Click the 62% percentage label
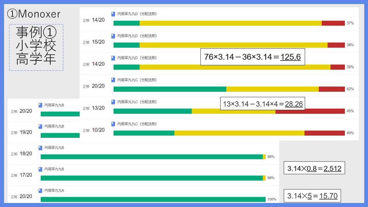368x207 pixels. (350, 89)
